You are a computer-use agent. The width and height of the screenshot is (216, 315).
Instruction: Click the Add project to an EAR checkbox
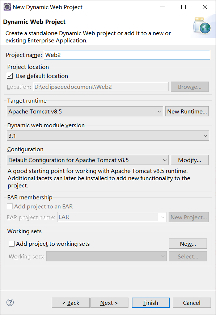coord(10,206)
